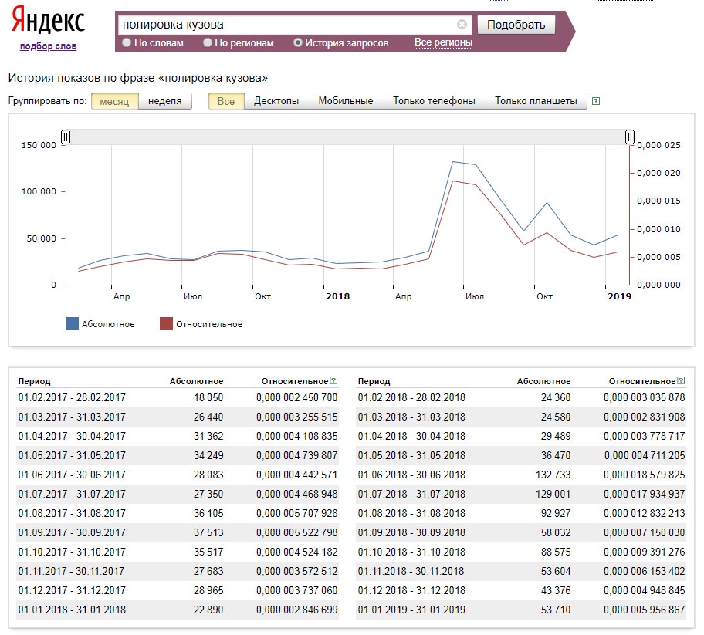
Task: Clear the search field with X icon
Action: coord(462,25)
